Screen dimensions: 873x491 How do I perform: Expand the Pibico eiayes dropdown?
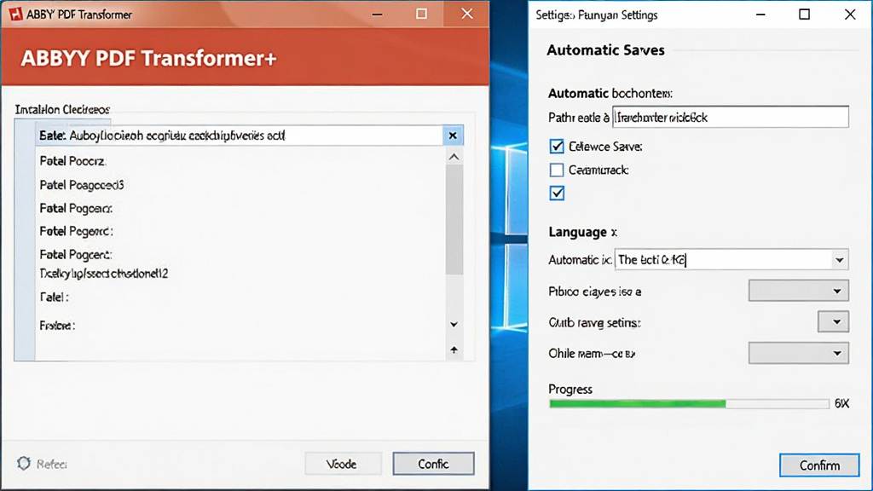point(798,291)
